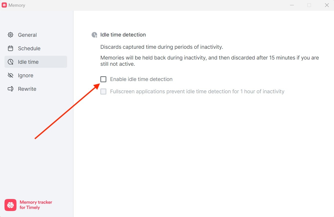This screenshot has height=217, width=334.
Task: Check the fullscreen applications prevention option
Action: tap(103, 91)
